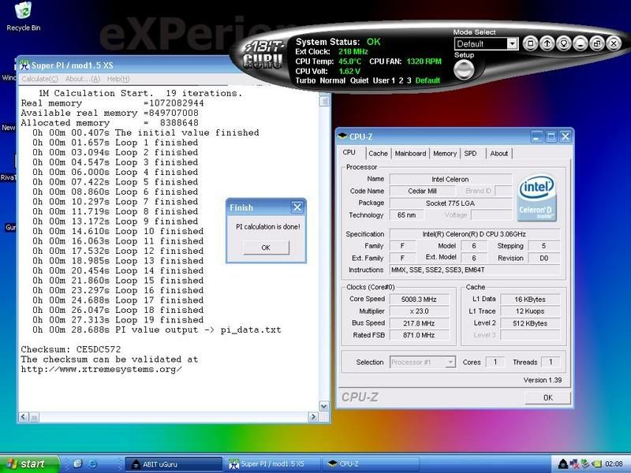Launch the first quick launch icon

click(77, 464)
